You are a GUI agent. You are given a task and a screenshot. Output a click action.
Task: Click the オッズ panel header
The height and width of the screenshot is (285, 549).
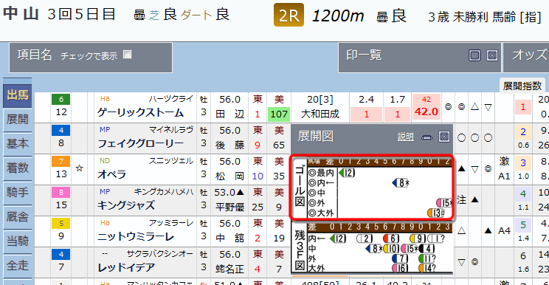tap(526, 58)
